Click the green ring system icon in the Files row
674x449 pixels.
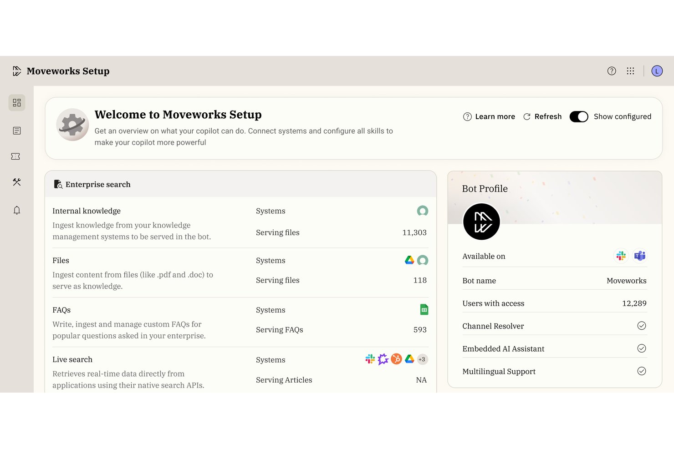[x=423, y=260]
